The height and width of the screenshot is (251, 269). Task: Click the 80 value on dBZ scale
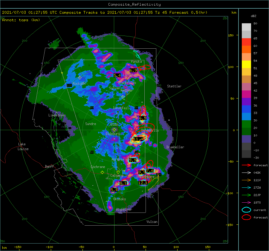click(x=255, y=24)
